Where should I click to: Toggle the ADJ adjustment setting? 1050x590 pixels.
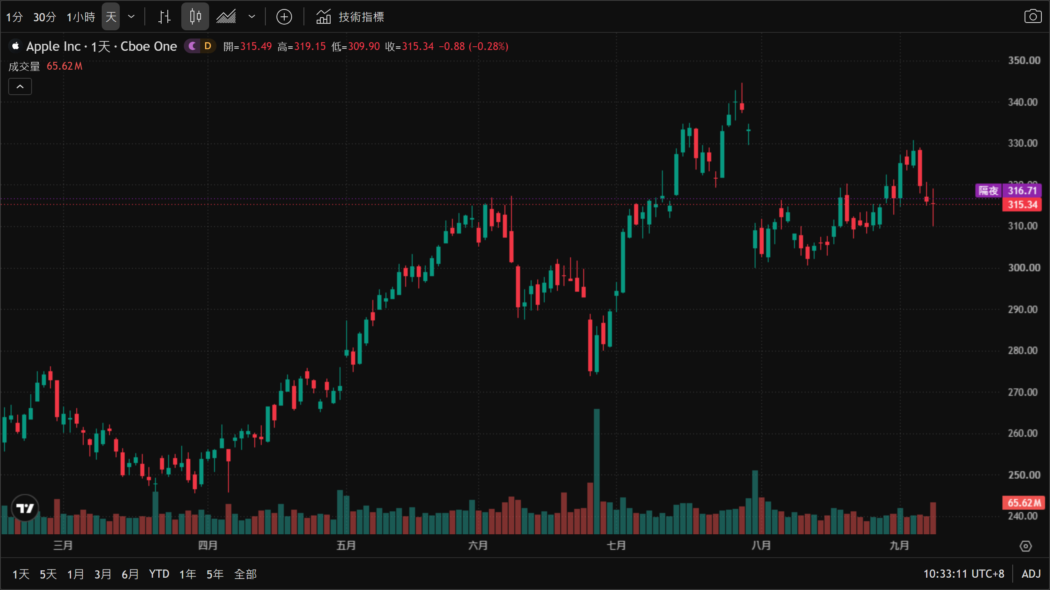point(1031,574)
